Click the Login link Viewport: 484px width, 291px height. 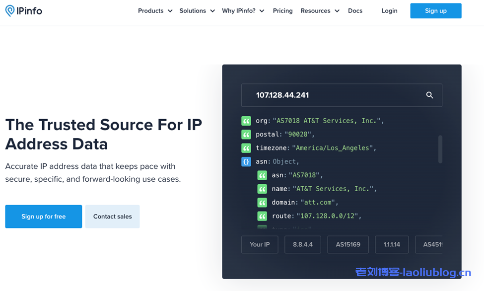pyautogui.click(x=389, y=11)
